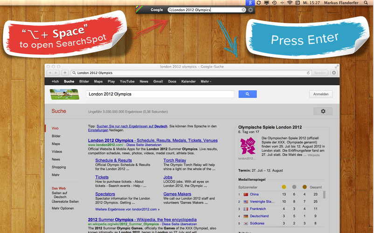Open Kalender in Google top bar

[x=188, y=82]
